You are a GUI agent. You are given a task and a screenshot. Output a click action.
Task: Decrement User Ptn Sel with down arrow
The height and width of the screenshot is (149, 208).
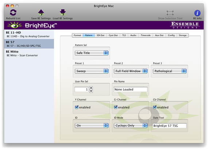[x=91, y=91]
